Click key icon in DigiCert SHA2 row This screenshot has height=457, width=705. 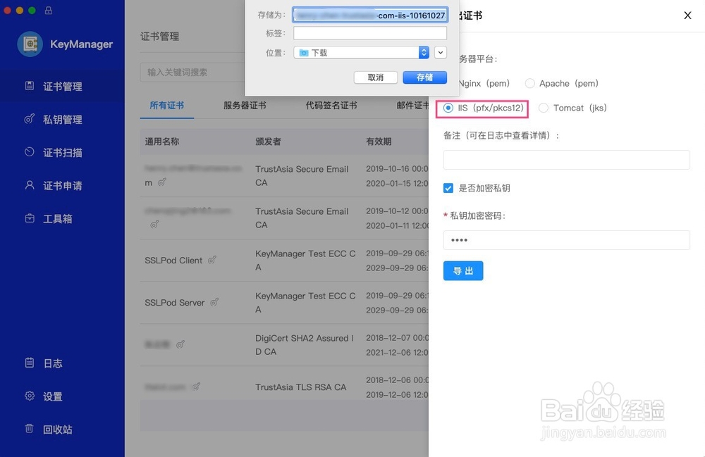(180, 344)
